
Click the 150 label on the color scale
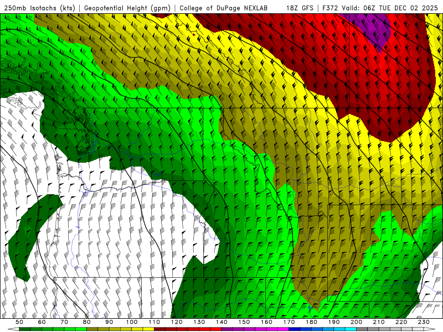point(244,322)
